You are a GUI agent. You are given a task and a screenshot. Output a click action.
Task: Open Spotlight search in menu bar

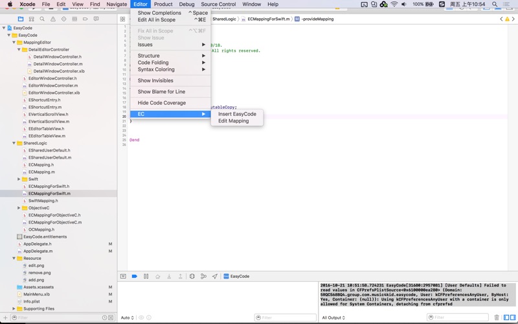tap(495, 5)
